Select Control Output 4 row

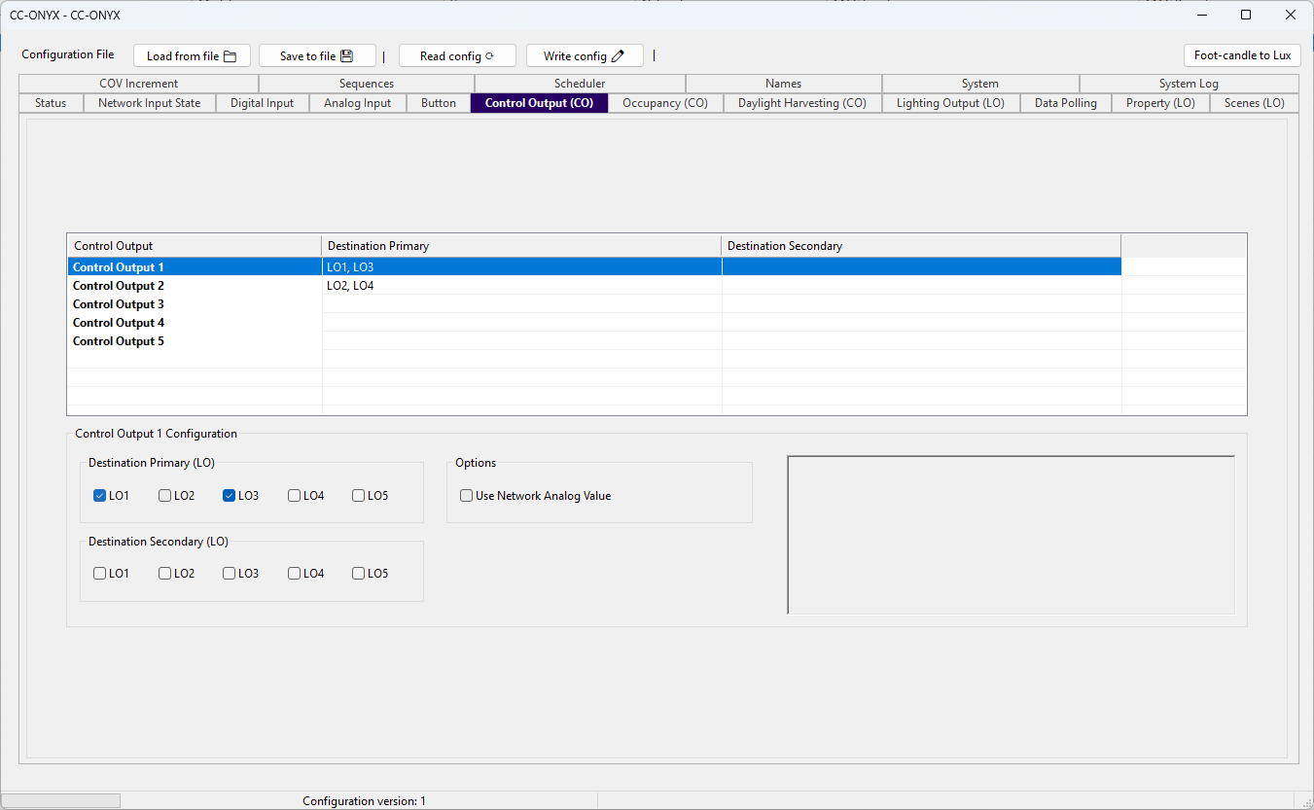[x=594, y=323]
